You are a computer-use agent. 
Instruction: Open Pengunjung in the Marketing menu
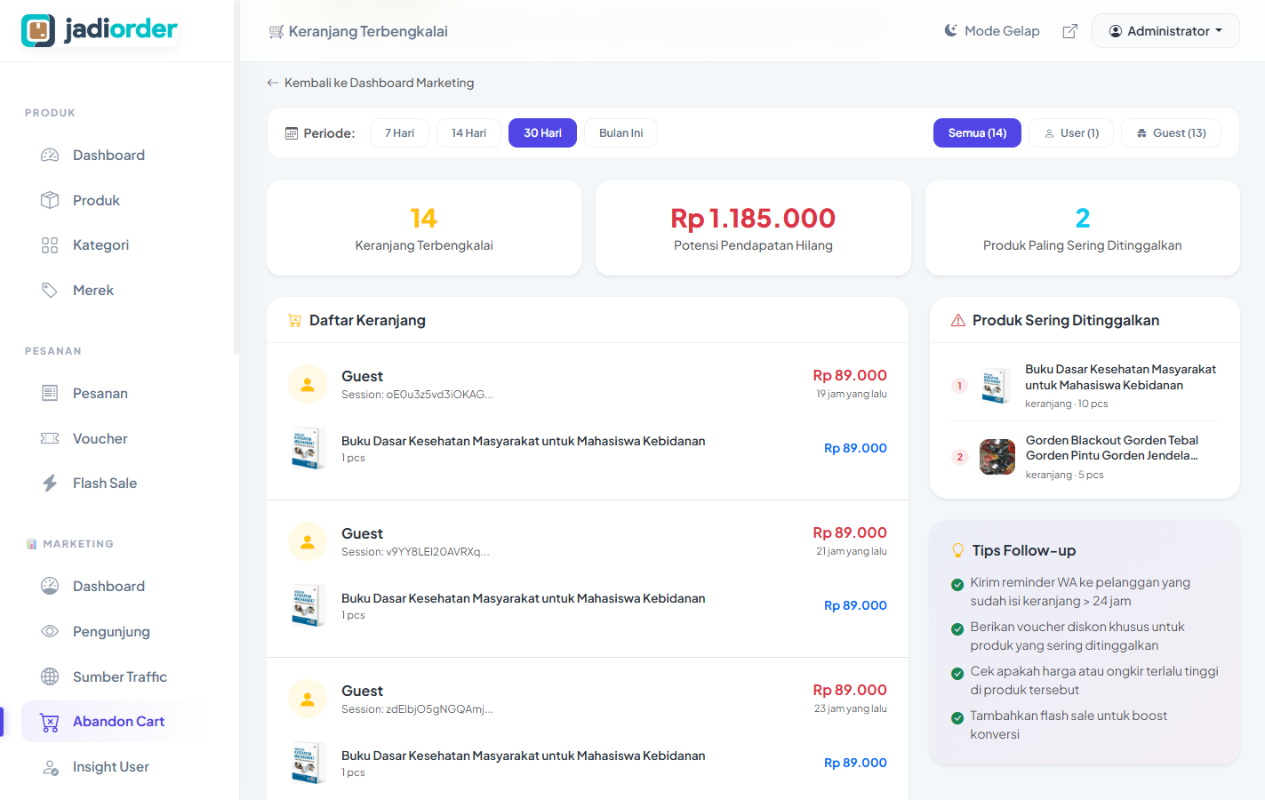pos(111,631)
